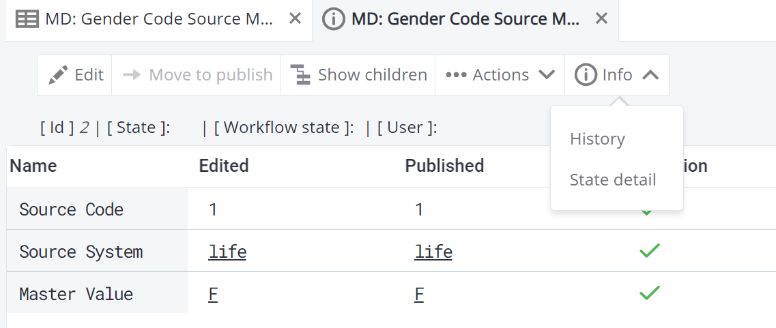Expand the Actions dropdown chevron
Image resolution: width=776 pixels, height=328 pixels.
547,75
